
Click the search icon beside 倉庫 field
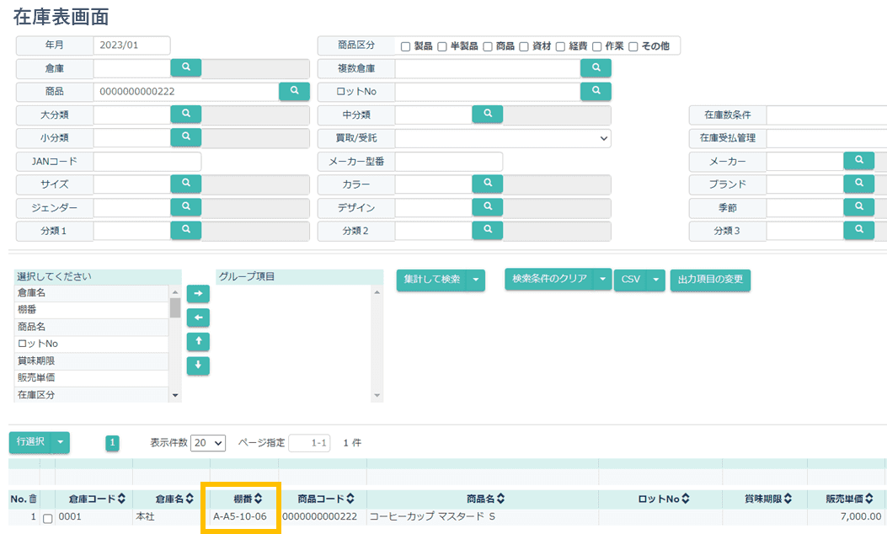[x=186, y=68]
